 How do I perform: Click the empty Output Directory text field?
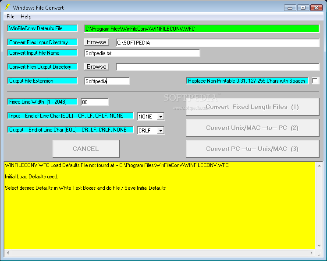click(x=217, y=67)
